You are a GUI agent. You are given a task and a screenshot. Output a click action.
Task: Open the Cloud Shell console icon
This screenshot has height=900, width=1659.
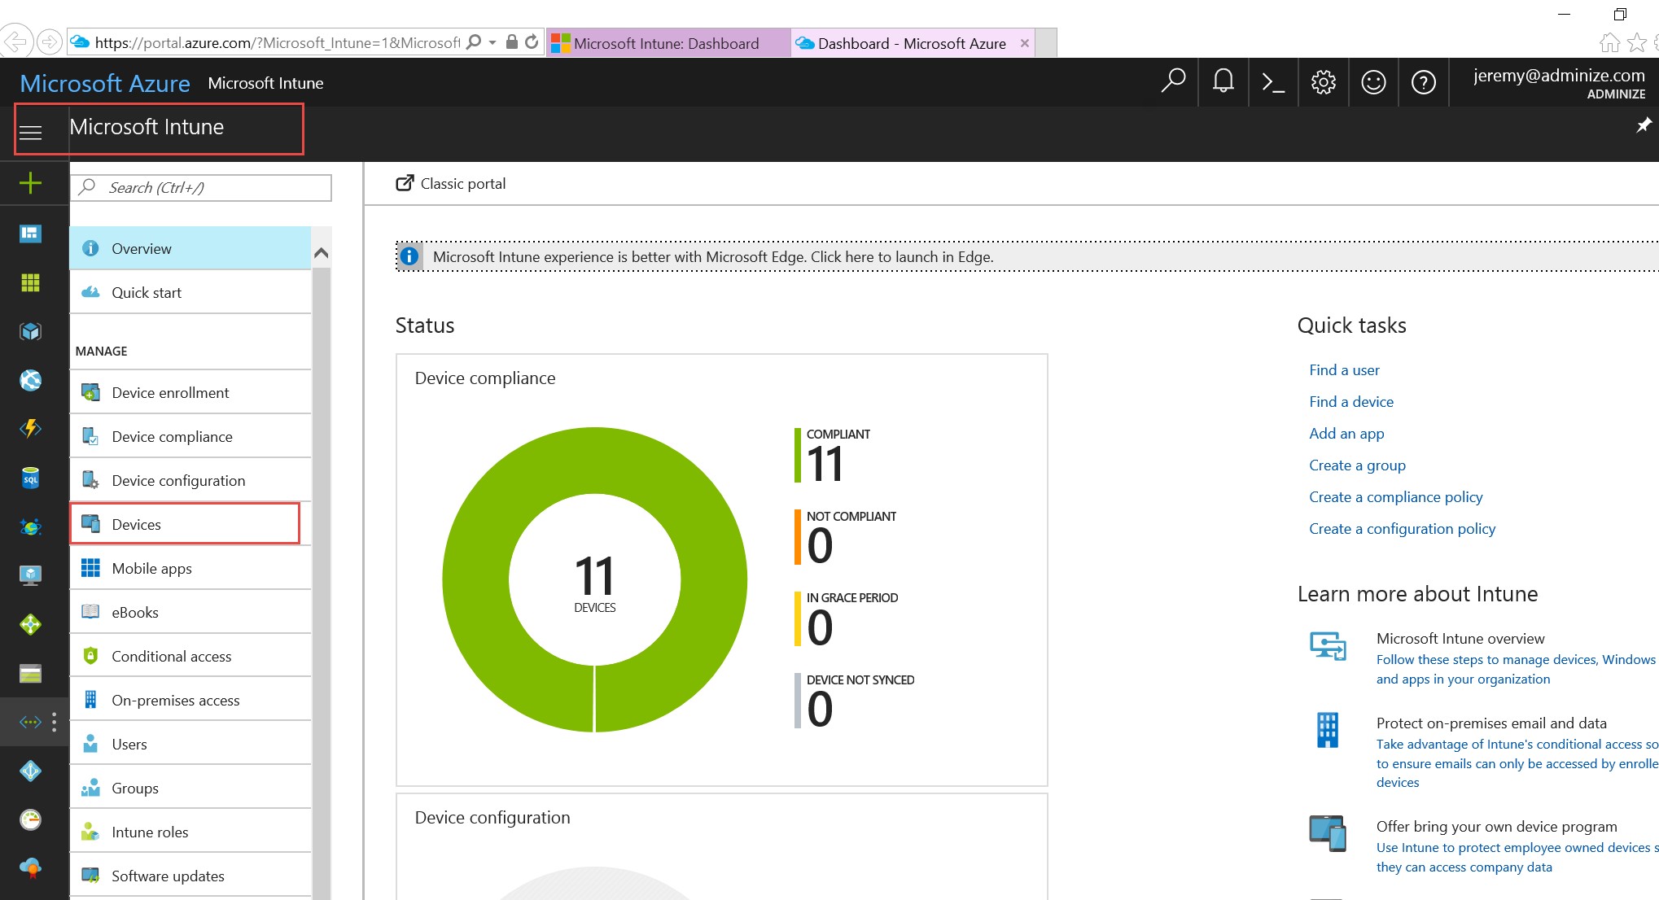click(1272, 82)
